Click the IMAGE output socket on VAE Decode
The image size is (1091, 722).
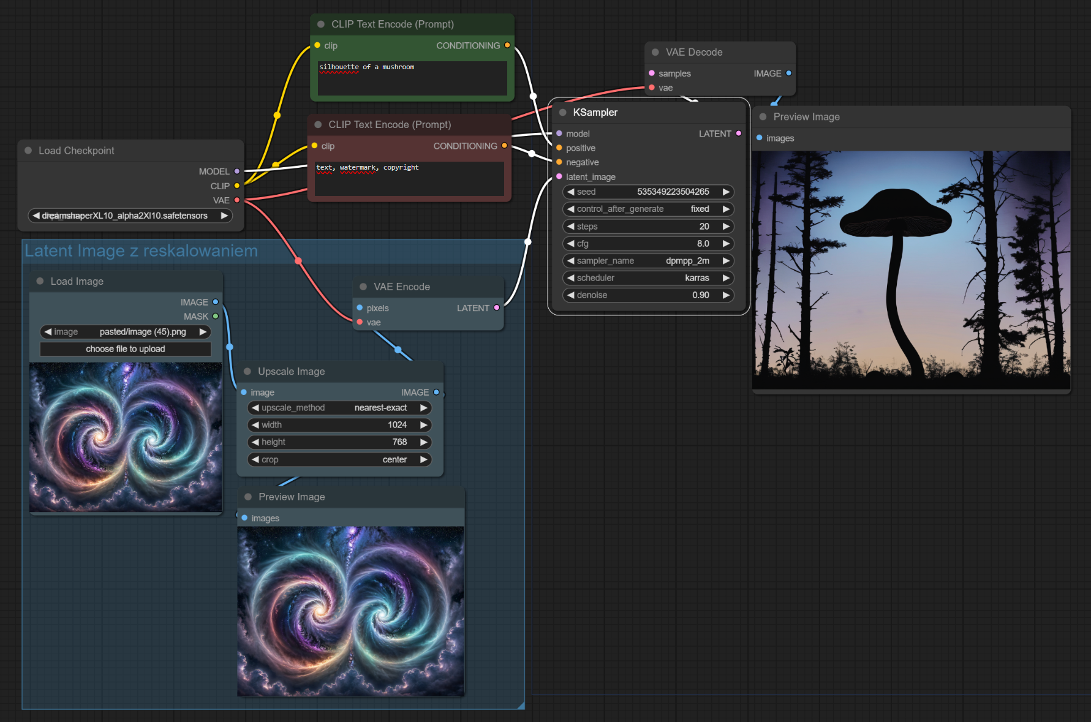tap(788, 73)
